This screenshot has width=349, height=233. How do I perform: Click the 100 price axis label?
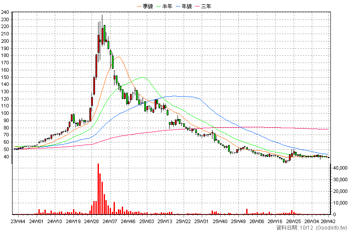coord(5,113)
